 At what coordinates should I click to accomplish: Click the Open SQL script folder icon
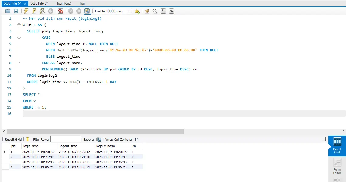point(8,11)
